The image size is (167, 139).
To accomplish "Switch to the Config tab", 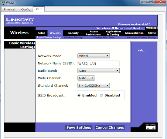I will pos(26,9).
